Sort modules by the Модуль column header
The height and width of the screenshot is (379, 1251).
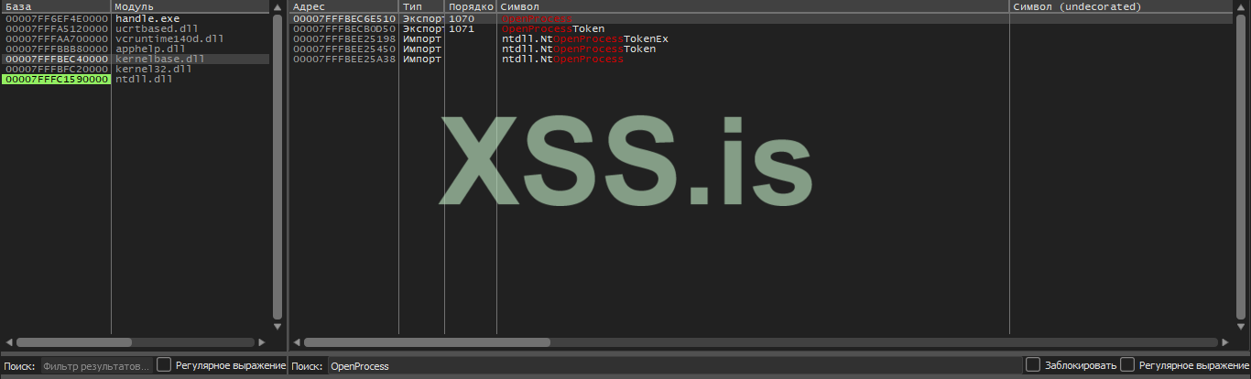click(x=190, y=6)
